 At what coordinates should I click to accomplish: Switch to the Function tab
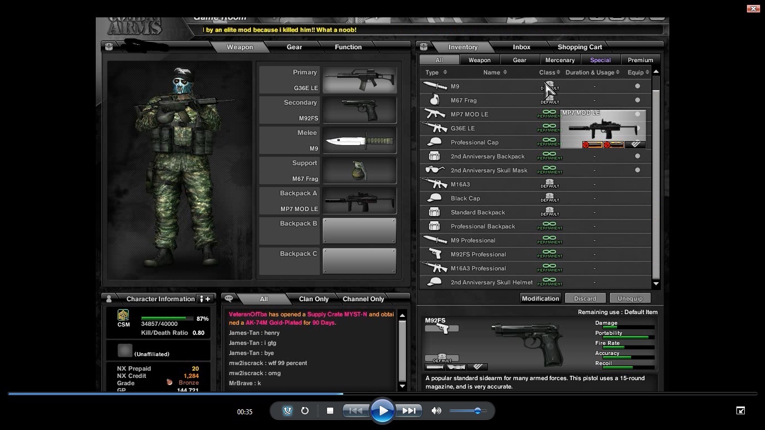(348, 47)
